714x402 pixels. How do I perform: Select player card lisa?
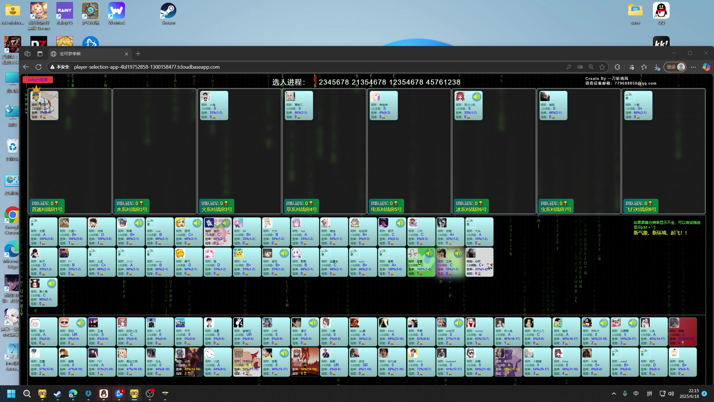pos(305,232)
